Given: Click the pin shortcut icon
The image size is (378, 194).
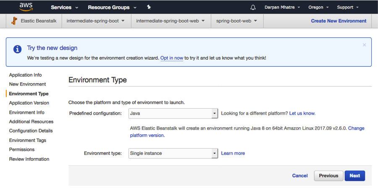Looking at the screenshot, I should pos(149,7).
